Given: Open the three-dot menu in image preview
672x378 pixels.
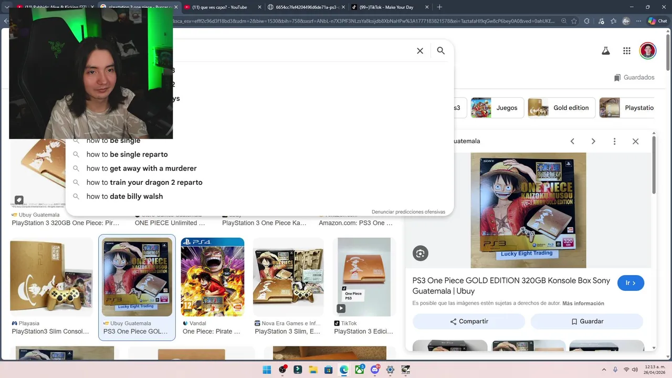Looking at the screenshot, I should point(614,141).
